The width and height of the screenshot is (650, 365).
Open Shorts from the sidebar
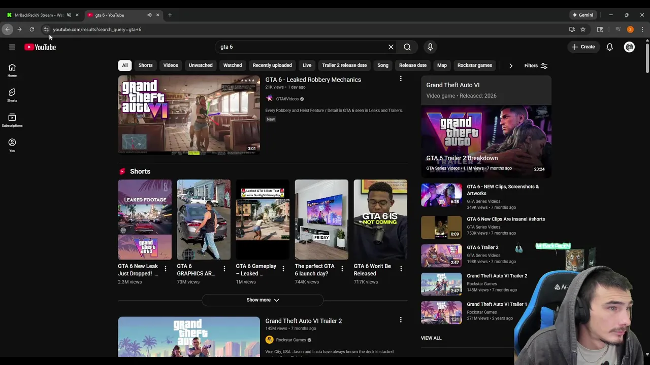pos(12,95)
